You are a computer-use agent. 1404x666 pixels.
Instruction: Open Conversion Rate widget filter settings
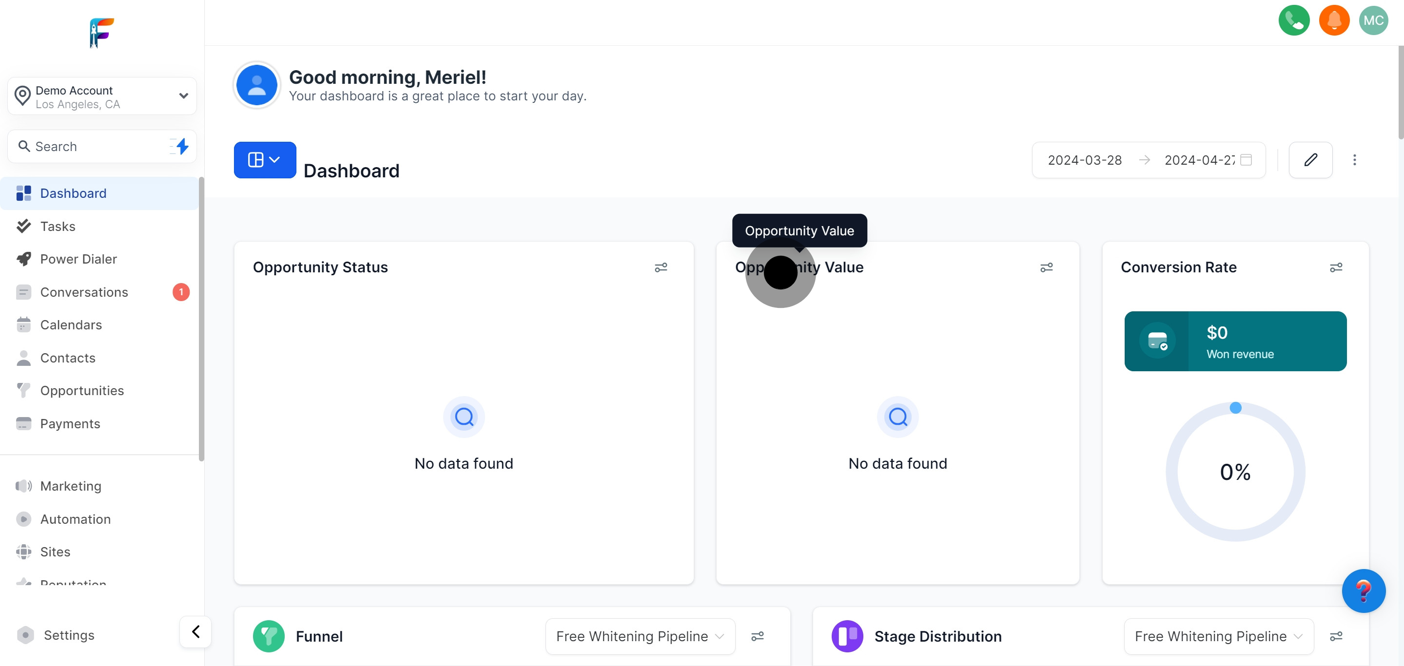(x=1335, y=267)
